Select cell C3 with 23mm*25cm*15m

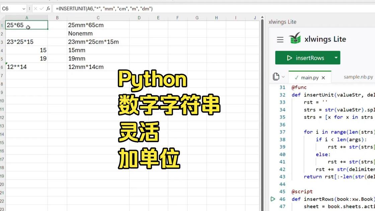click(98, 42)
